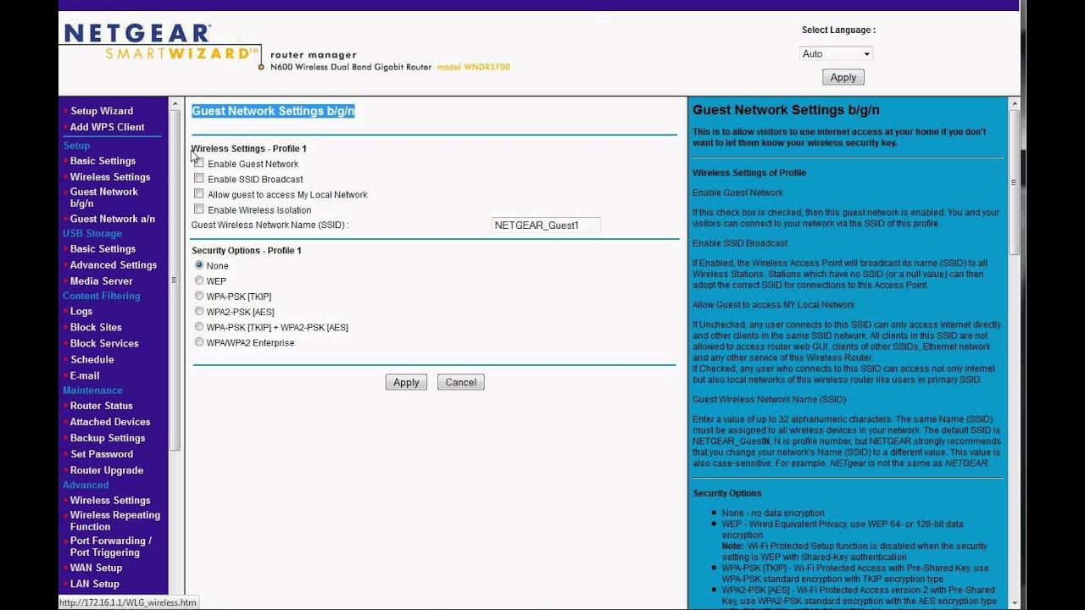Open Add WPS Client page
The width and height of the screenshot is (1085, 610).
click(107, 127)
